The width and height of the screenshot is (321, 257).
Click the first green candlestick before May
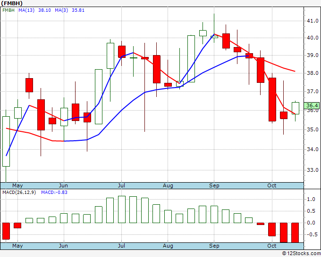[x=6, y=142]
